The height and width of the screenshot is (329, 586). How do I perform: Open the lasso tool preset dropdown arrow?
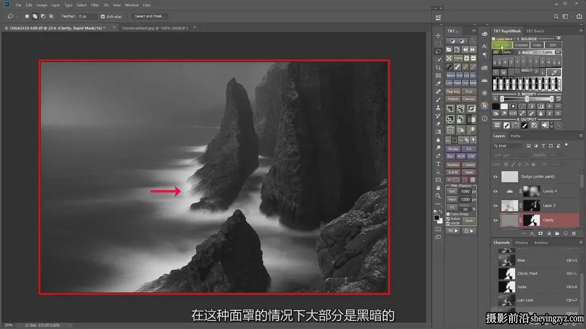coord(17,16)
